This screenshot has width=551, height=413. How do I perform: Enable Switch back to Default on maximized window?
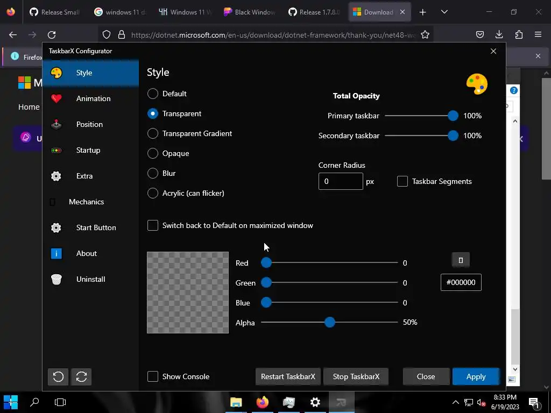point(152,225)
